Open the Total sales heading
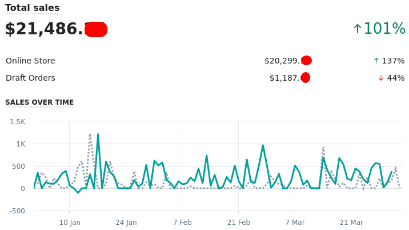Viewport: 409px width, 230px height. [x=32, y=8]
